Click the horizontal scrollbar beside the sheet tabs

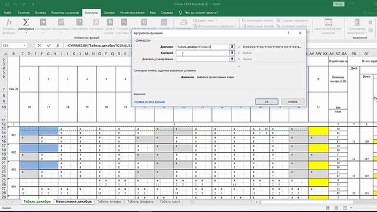[x=307, y=202]
